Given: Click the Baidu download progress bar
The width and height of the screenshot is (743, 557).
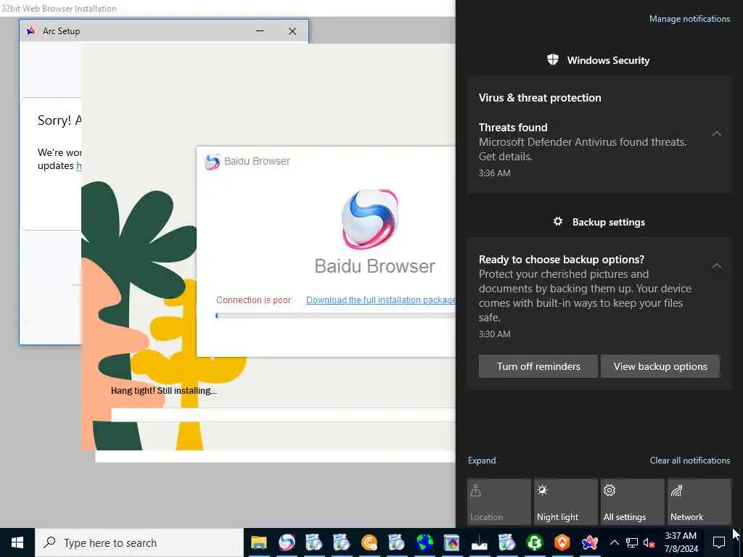Looking at the screenshot, I should coord(335,315).
